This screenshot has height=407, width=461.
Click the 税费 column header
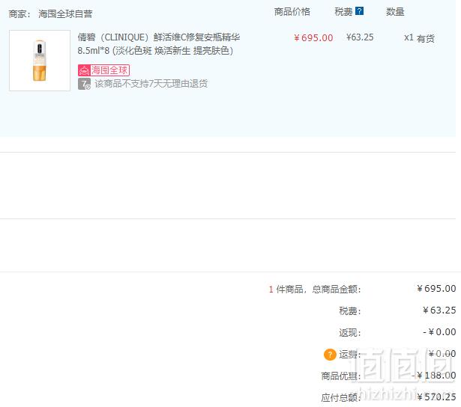tap(343, 12)
